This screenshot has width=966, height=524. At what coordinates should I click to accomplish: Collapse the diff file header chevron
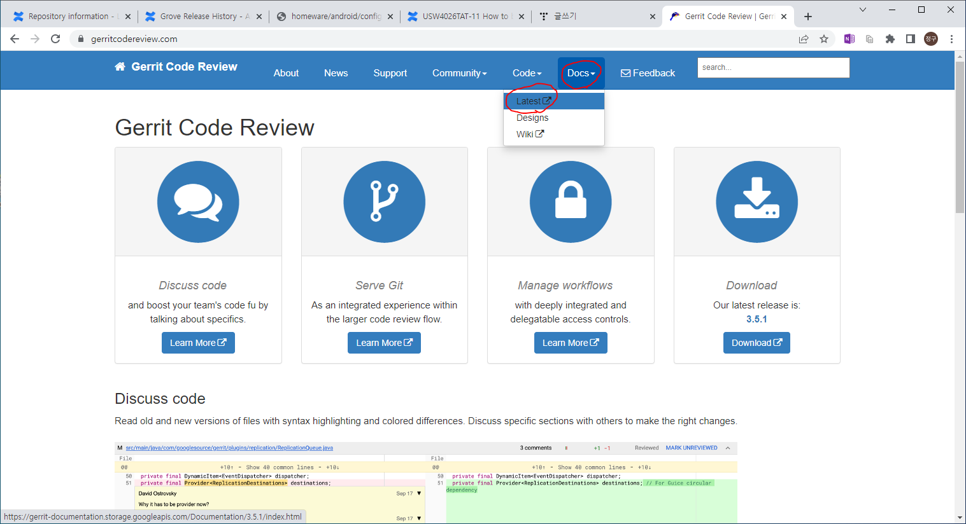tap(728, 448)
